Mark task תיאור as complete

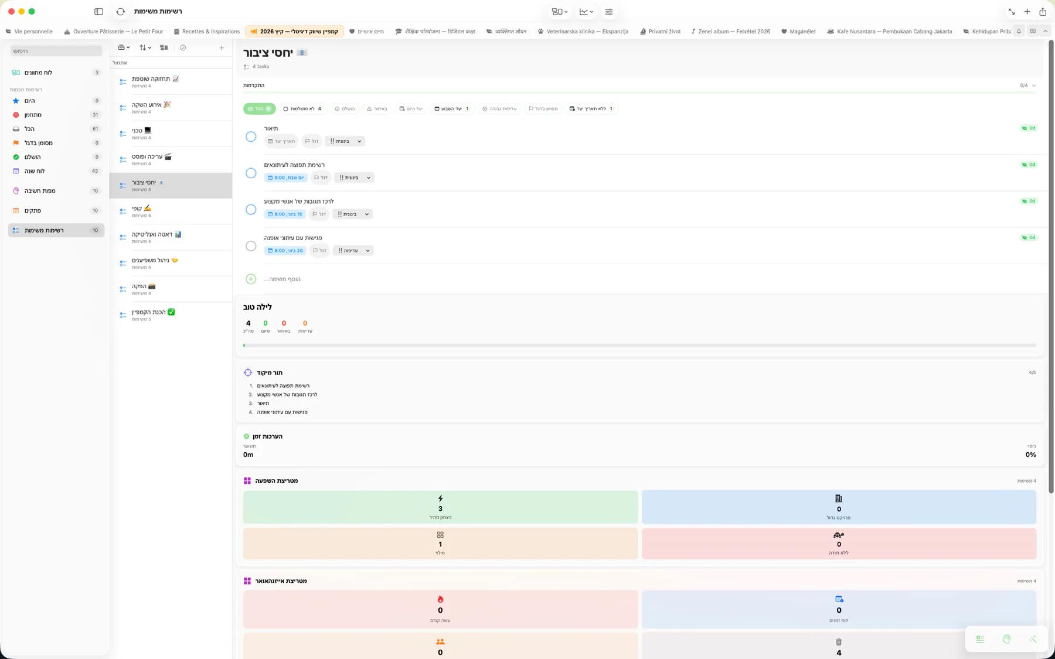(251, 136)
